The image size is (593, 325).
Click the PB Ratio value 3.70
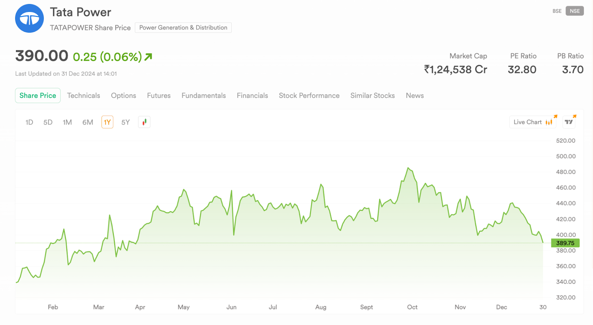573,69
